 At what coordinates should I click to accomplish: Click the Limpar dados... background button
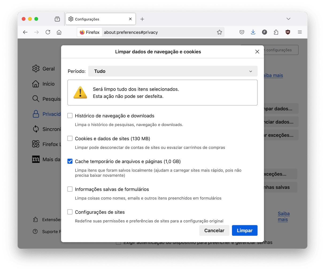coord(281,109)
